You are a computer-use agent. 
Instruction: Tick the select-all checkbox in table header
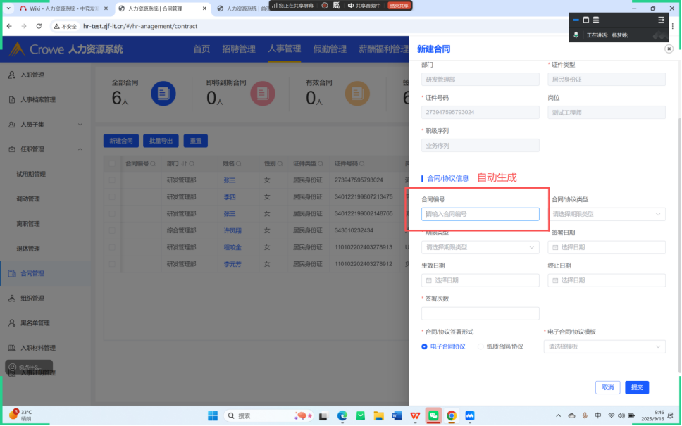(x=112, y=163)
